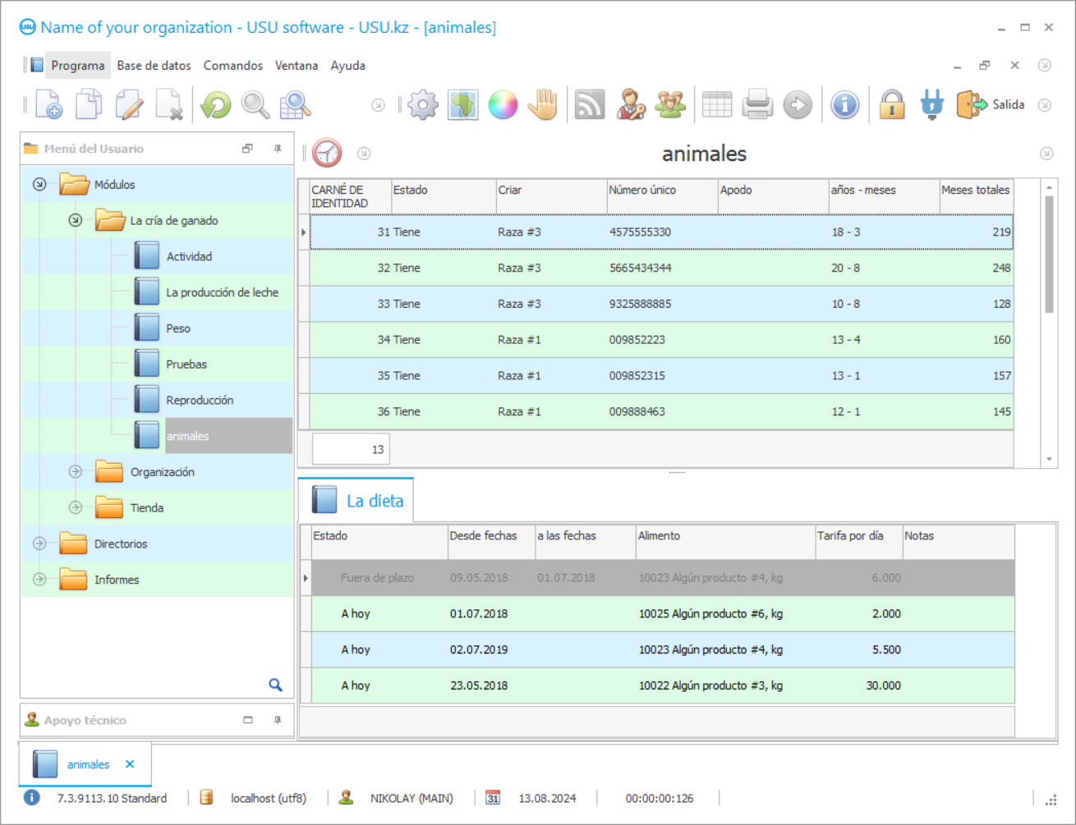Click the database icon in status bar
The height and width of the screenshot is (825, 1076).
click(207, 797)
